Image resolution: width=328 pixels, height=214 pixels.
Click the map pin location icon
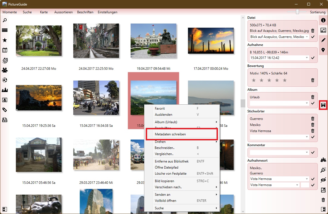click(323, 50)
